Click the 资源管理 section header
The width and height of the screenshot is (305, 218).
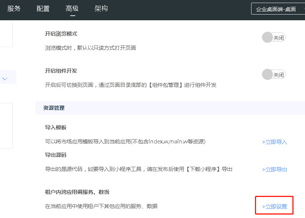pyautogui.click(x=54, y=108)
